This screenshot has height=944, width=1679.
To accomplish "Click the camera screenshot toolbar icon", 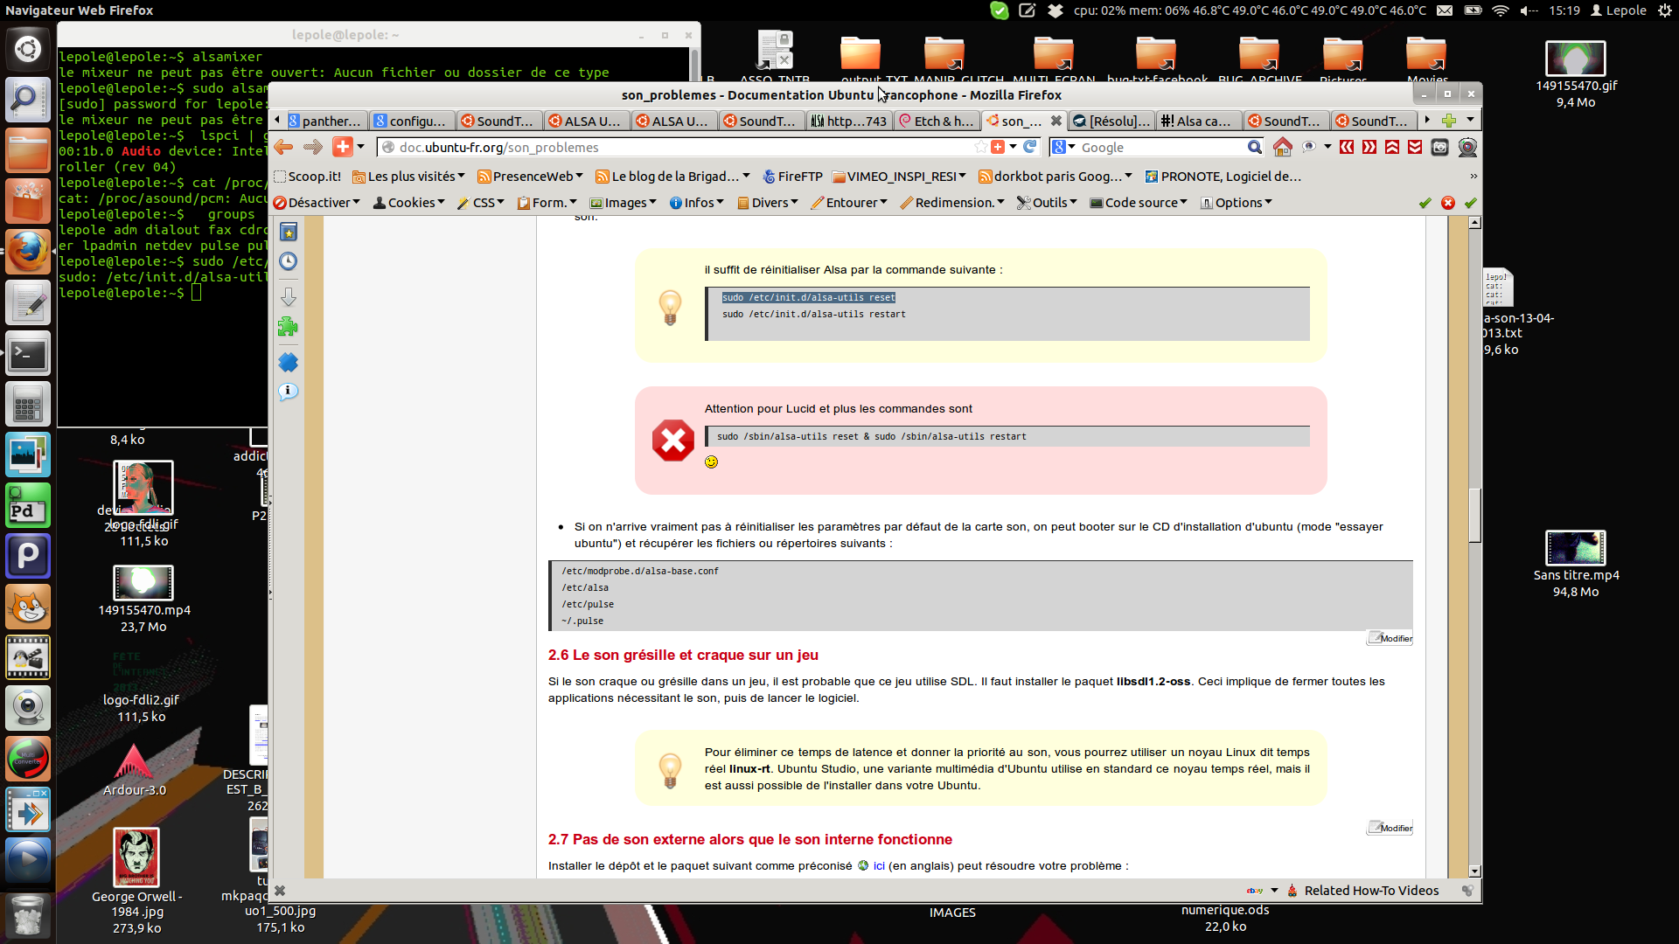I will [x=1439, y=147].
